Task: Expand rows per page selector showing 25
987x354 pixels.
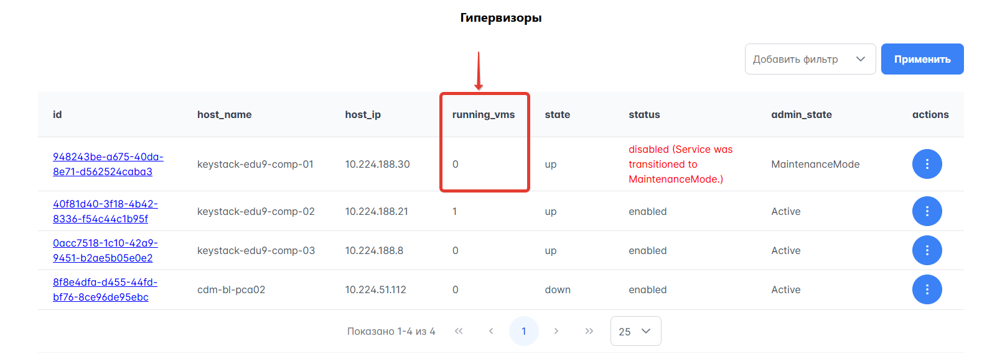Action: [x=635, y=331]
